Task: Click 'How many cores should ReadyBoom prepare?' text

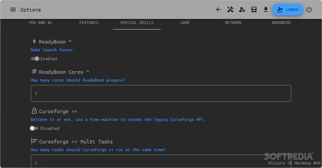Action: point(78,80)
